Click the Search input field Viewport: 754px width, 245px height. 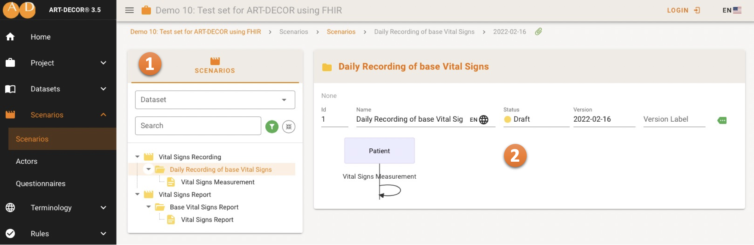198,126
